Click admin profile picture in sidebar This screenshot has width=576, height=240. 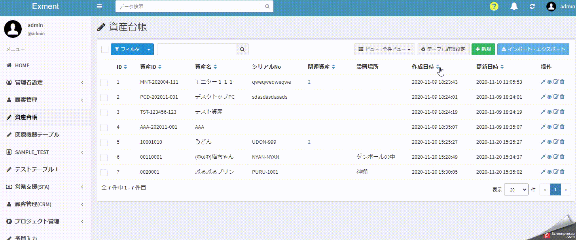coord(13,29)
